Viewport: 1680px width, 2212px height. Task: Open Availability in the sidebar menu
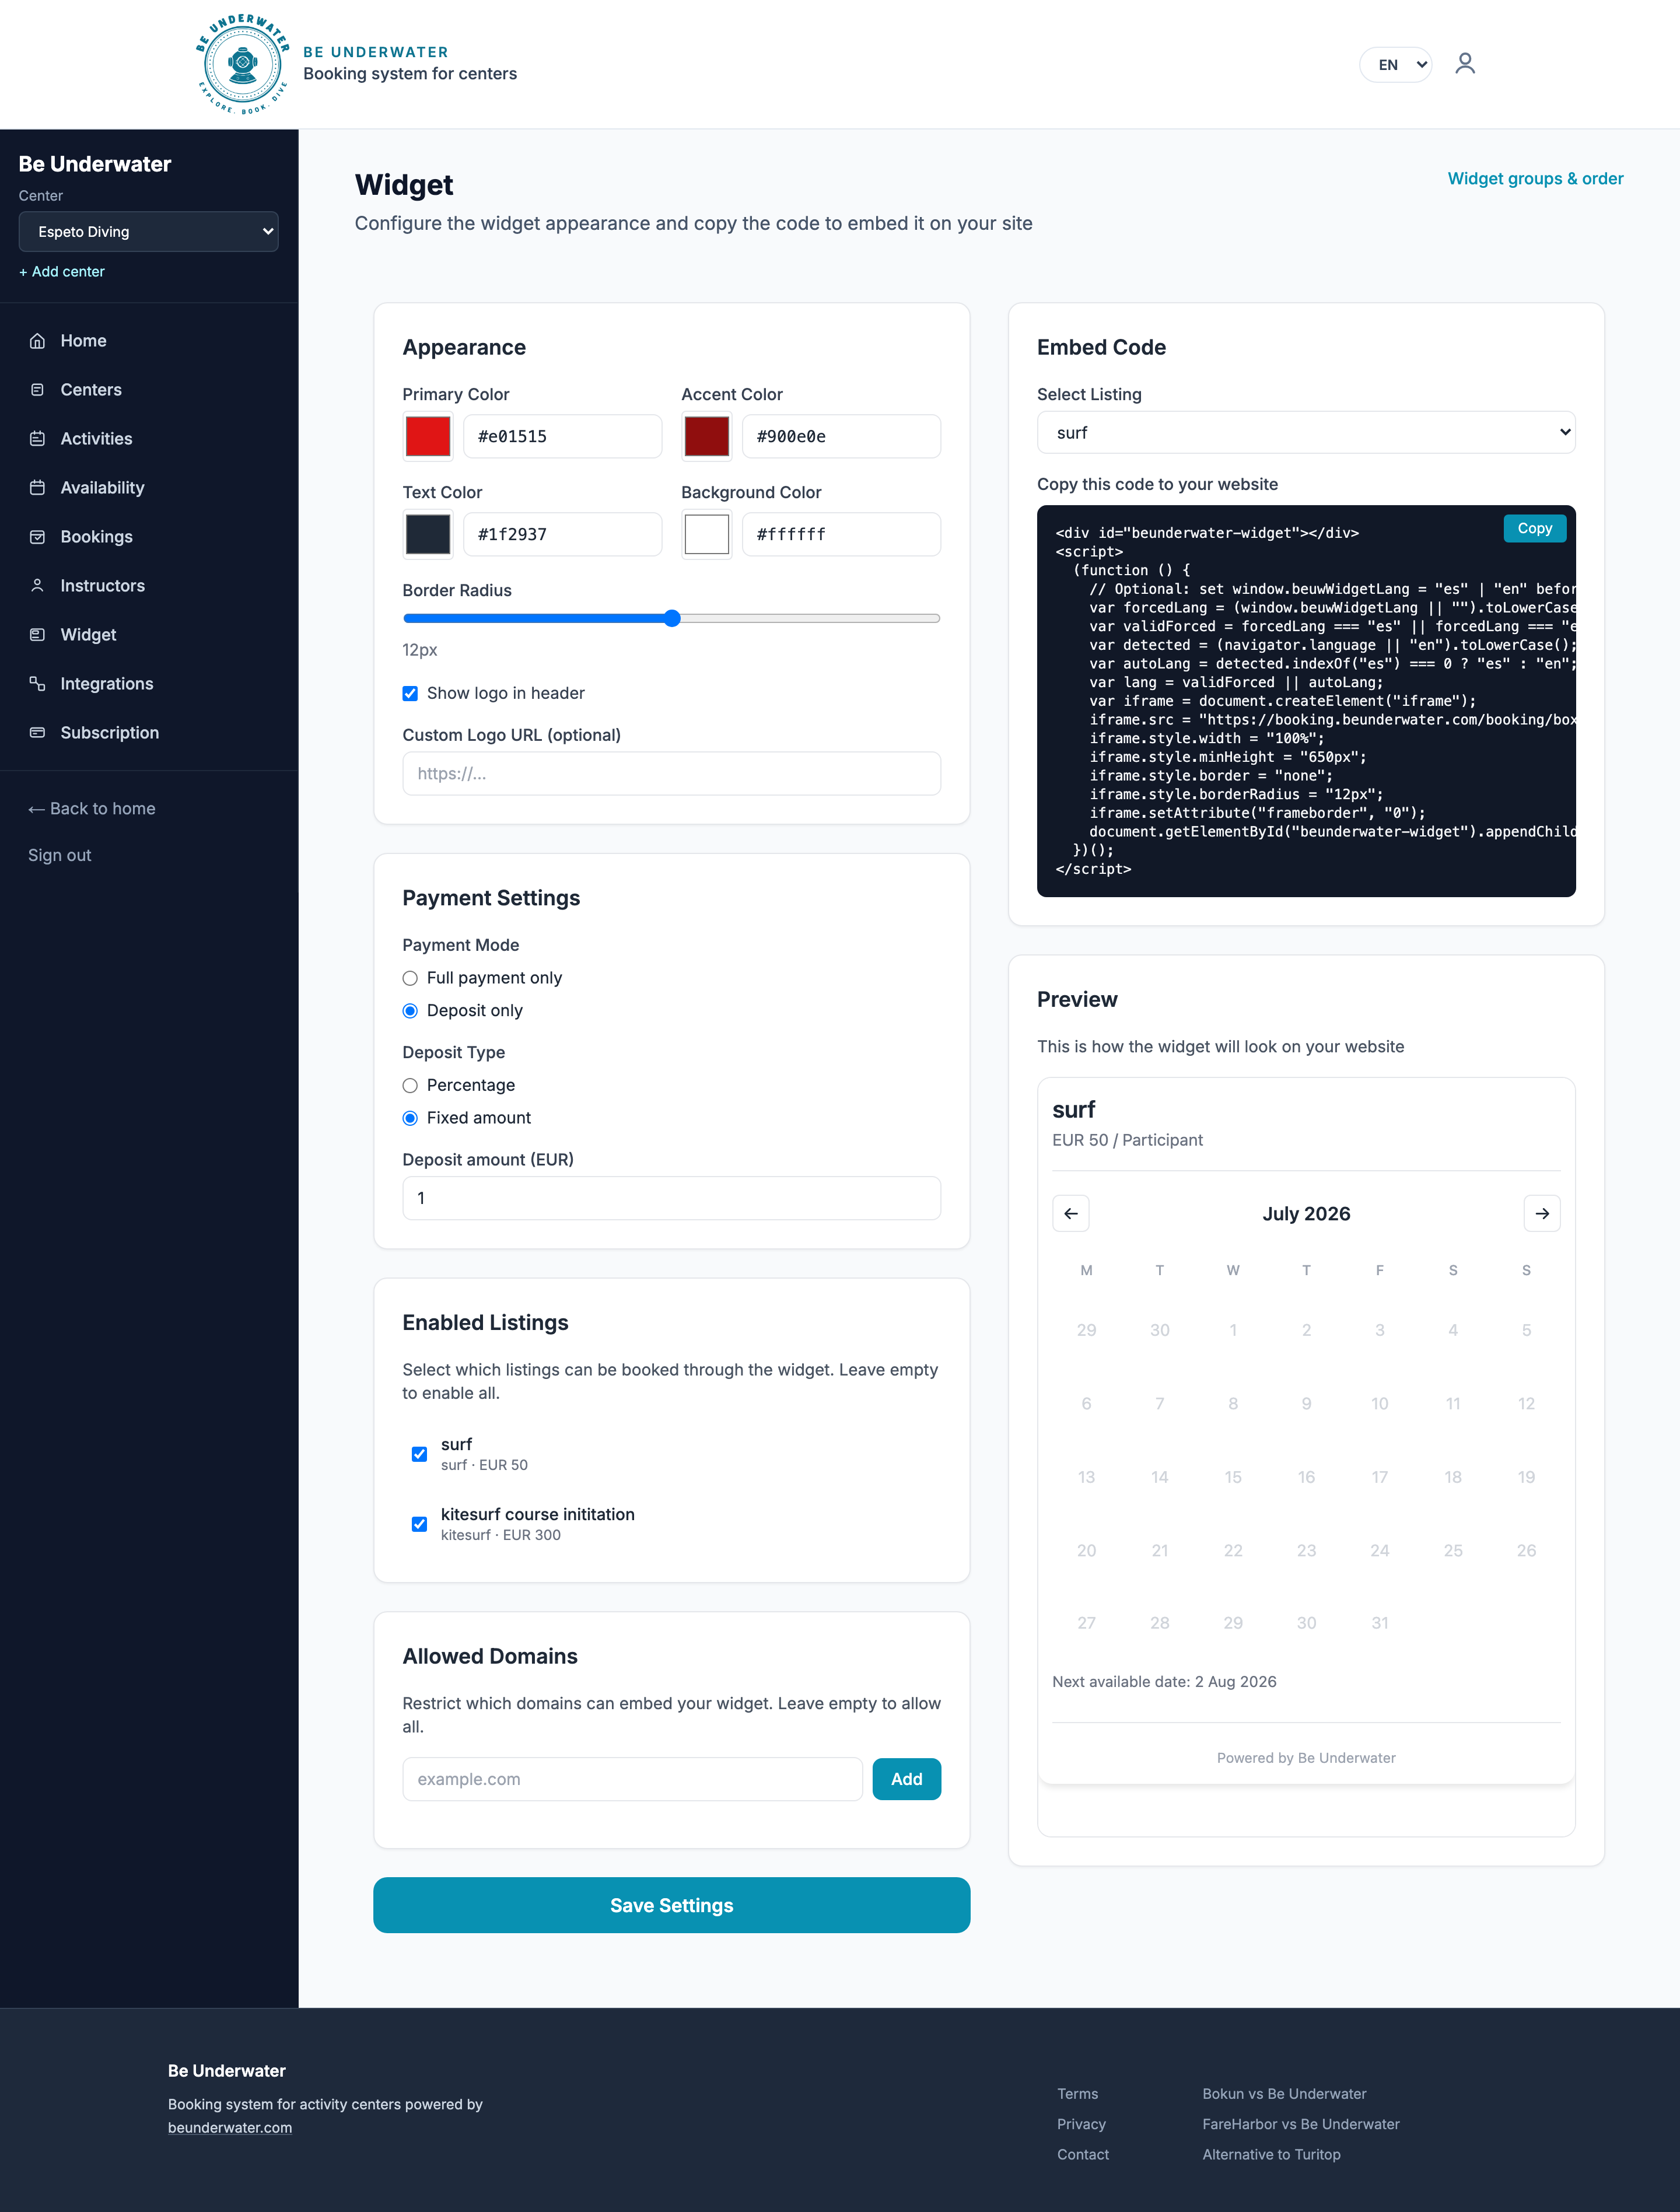pos(148,488)
